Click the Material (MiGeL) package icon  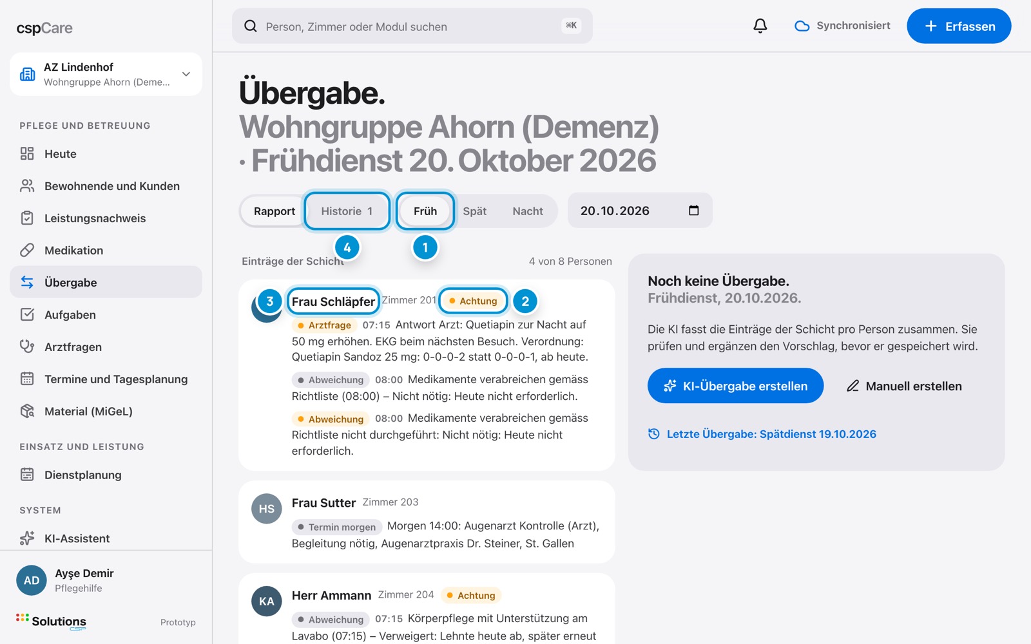(27, 411)
